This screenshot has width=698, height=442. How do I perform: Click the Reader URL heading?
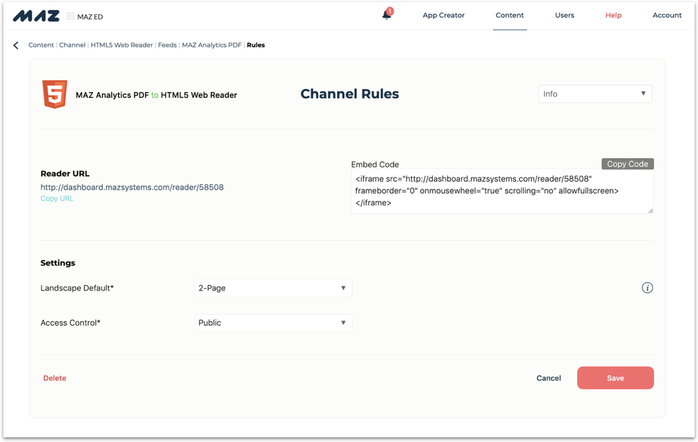(65, 174)
